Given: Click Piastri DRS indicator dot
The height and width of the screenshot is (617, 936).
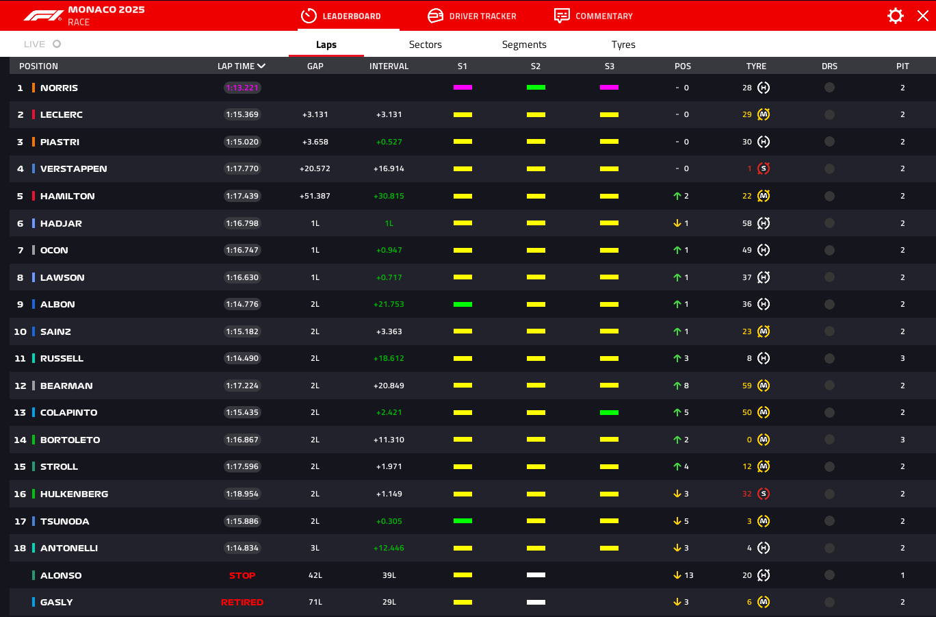Looking at the screenshot, I should [x=829, y=142].
